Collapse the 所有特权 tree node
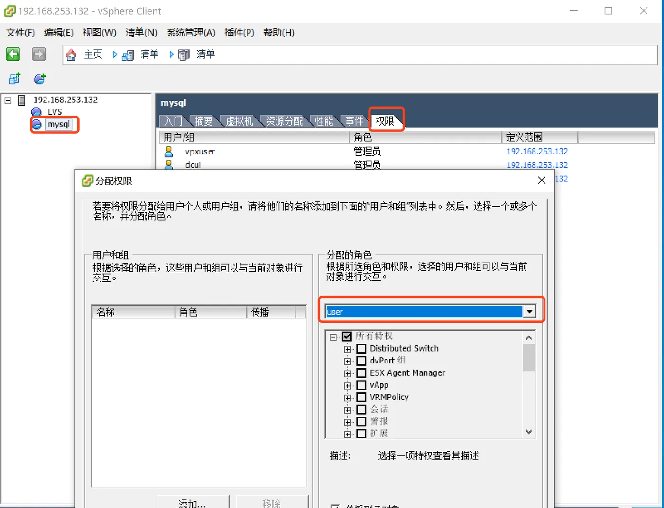The width and height of the screenshot is (664, 508). tap(333, 337)
